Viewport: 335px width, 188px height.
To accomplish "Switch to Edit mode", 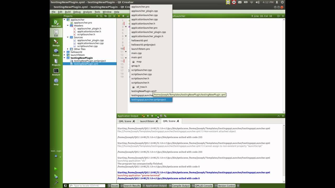I will point(56,33).
